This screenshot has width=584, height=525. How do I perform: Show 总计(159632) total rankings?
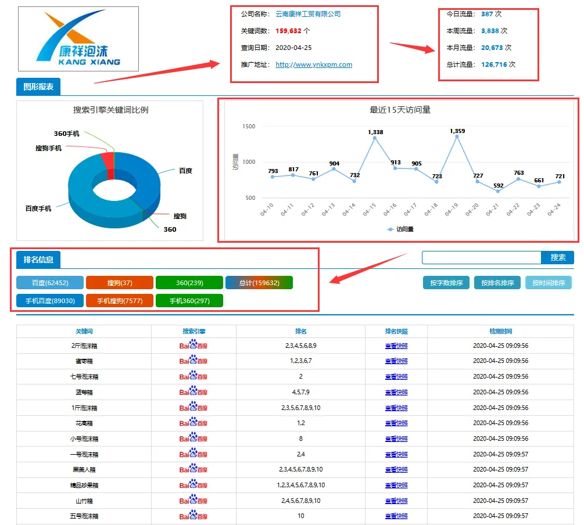tap(259, 283)
